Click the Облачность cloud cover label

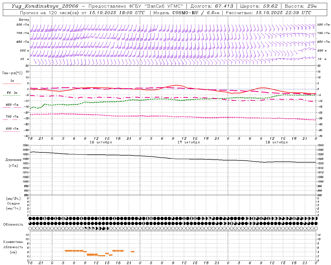click(13, 224)
